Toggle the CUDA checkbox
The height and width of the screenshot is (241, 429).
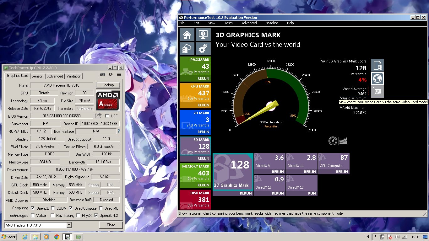click(x=53, y=208)
